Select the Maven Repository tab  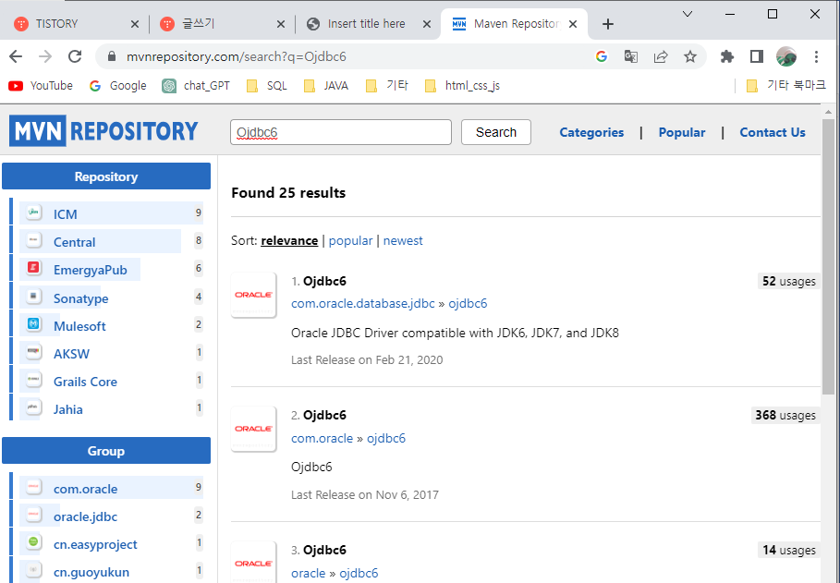516,24
